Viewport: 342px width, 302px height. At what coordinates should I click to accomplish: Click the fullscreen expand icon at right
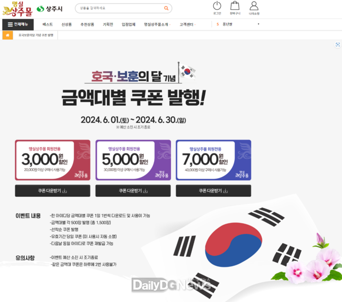(337, 45)
